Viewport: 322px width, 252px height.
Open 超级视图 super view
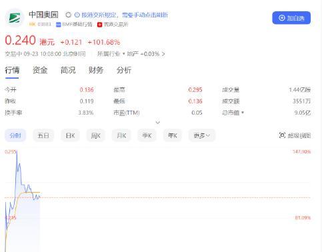[x=295, y=135]
